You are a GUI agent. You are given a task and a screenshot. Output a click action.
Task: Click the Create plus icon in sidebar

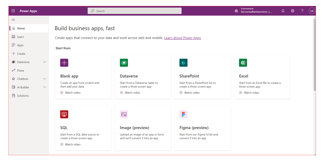[x=14, y=53]
